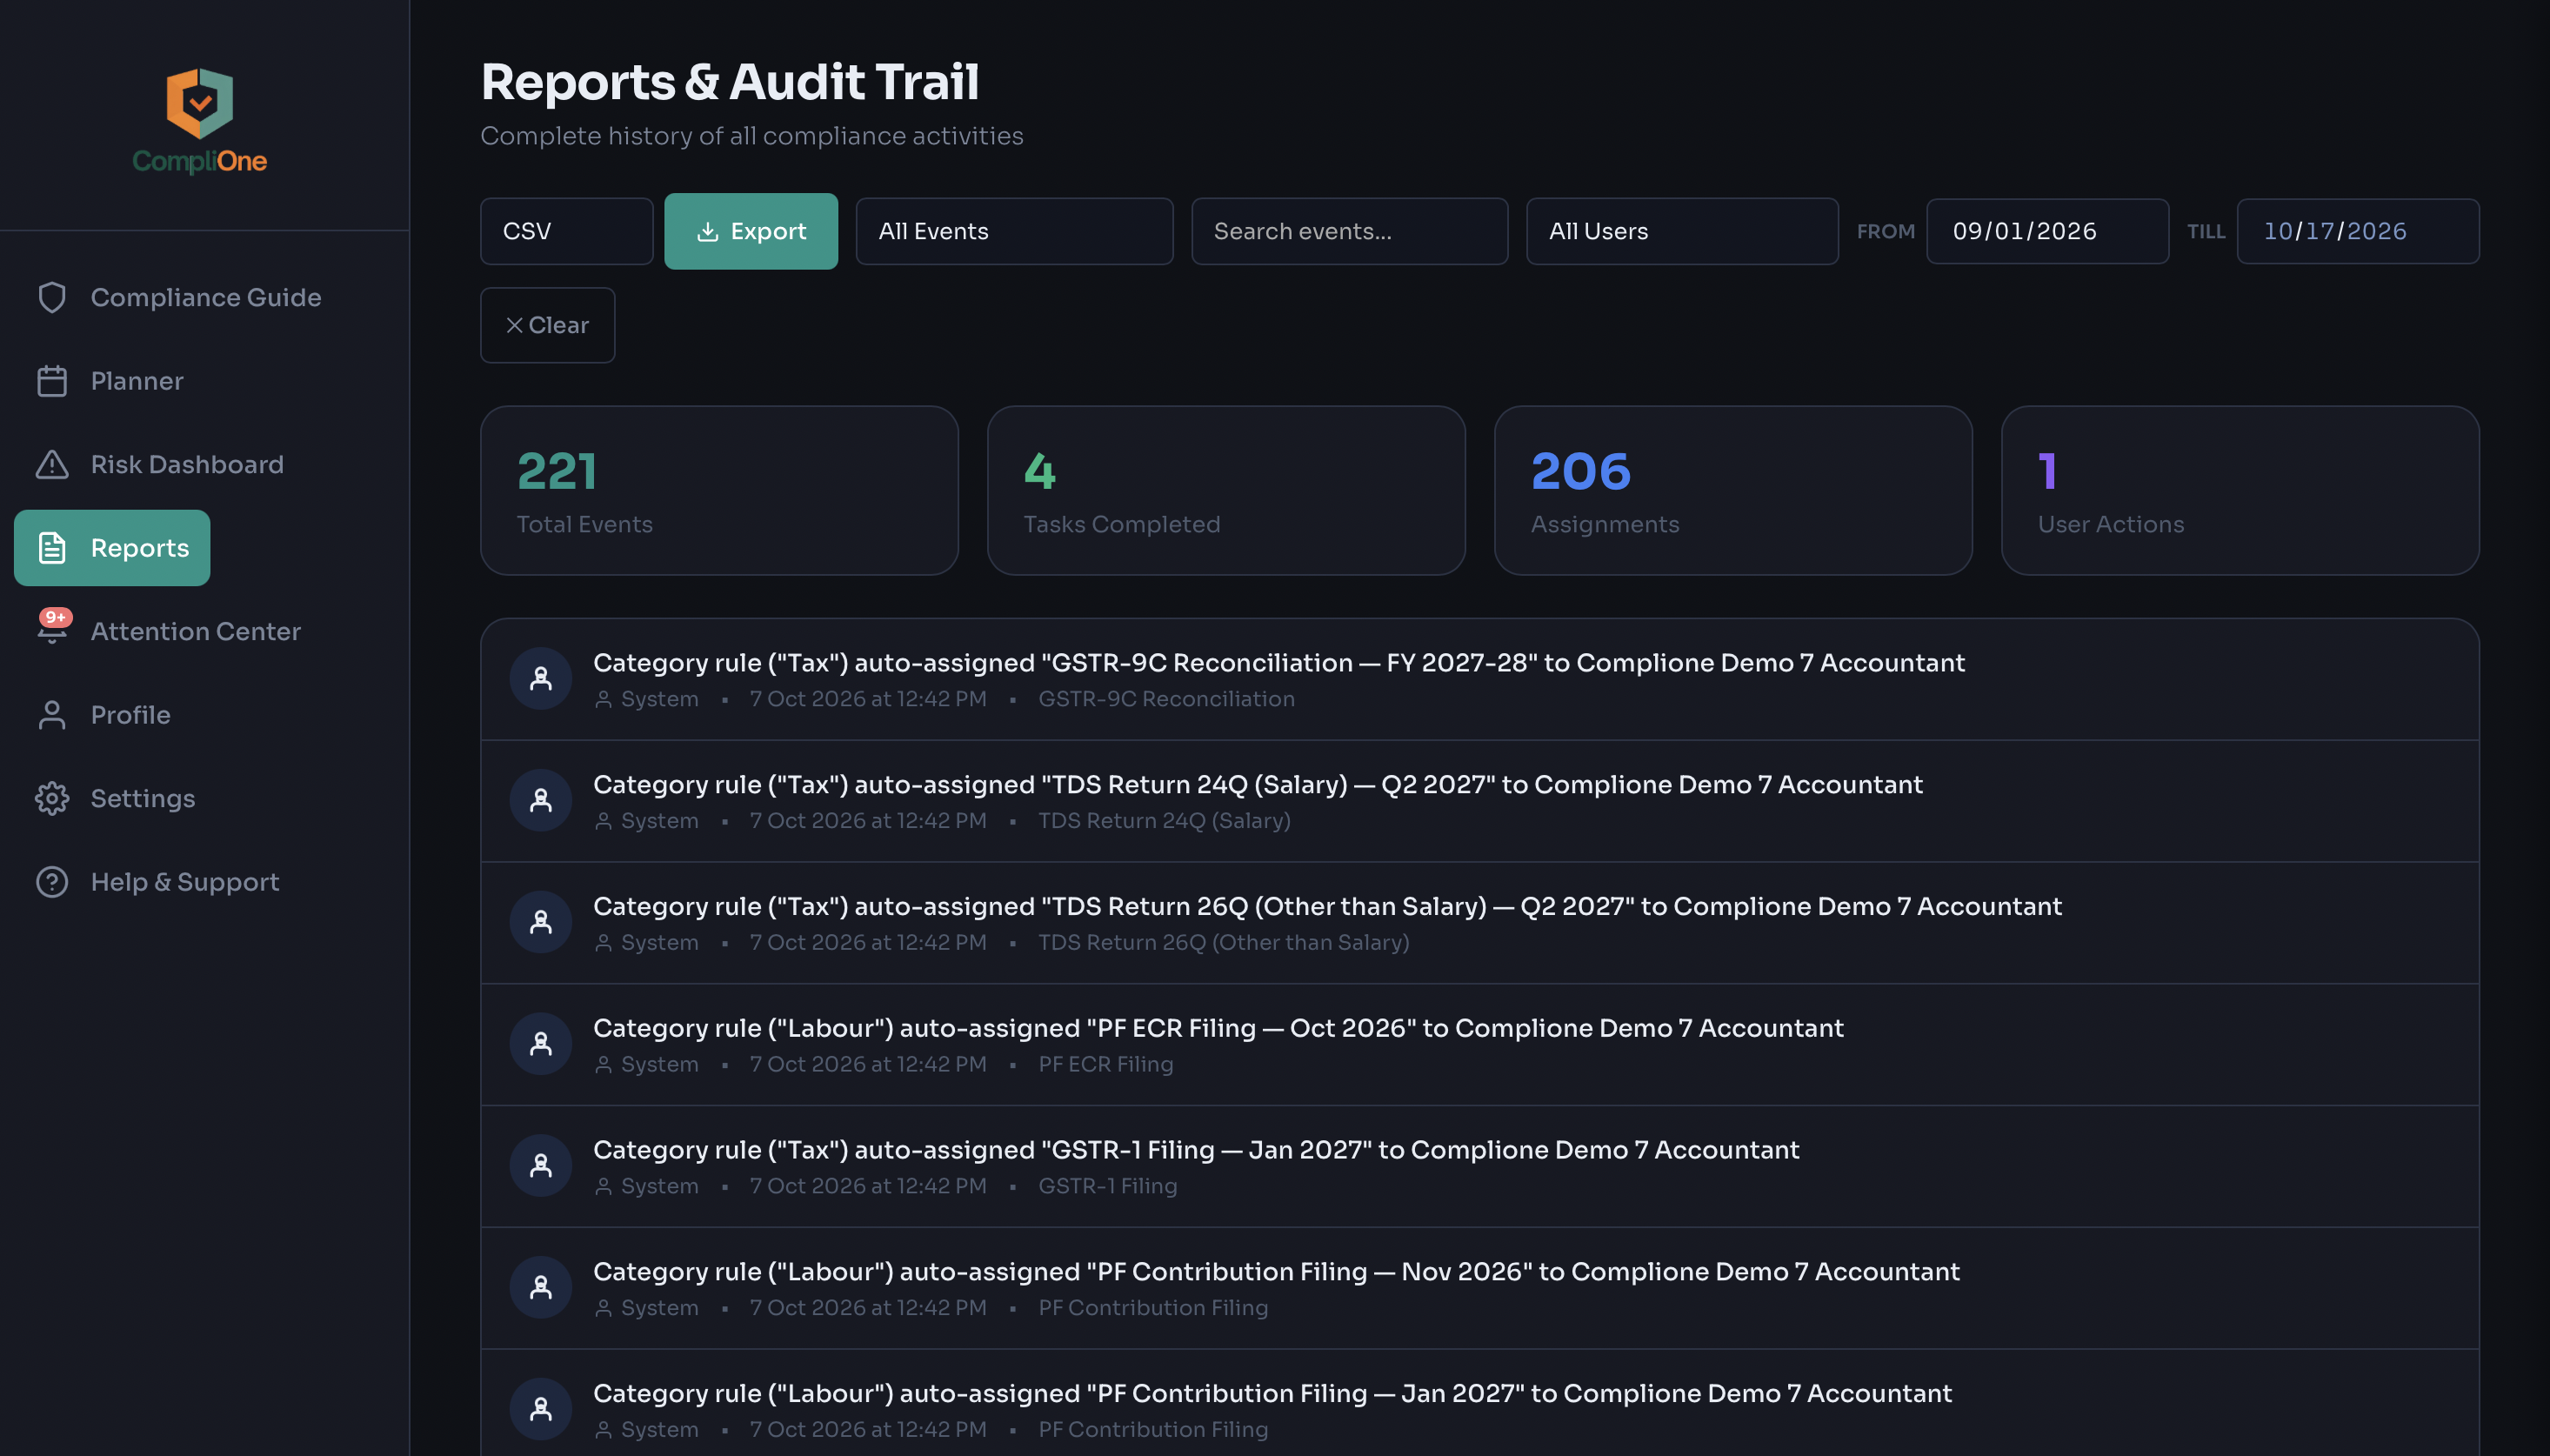This screenshot has height=1456, width=2550.
Task: Open Help & Support link
Action: (185, 882)
